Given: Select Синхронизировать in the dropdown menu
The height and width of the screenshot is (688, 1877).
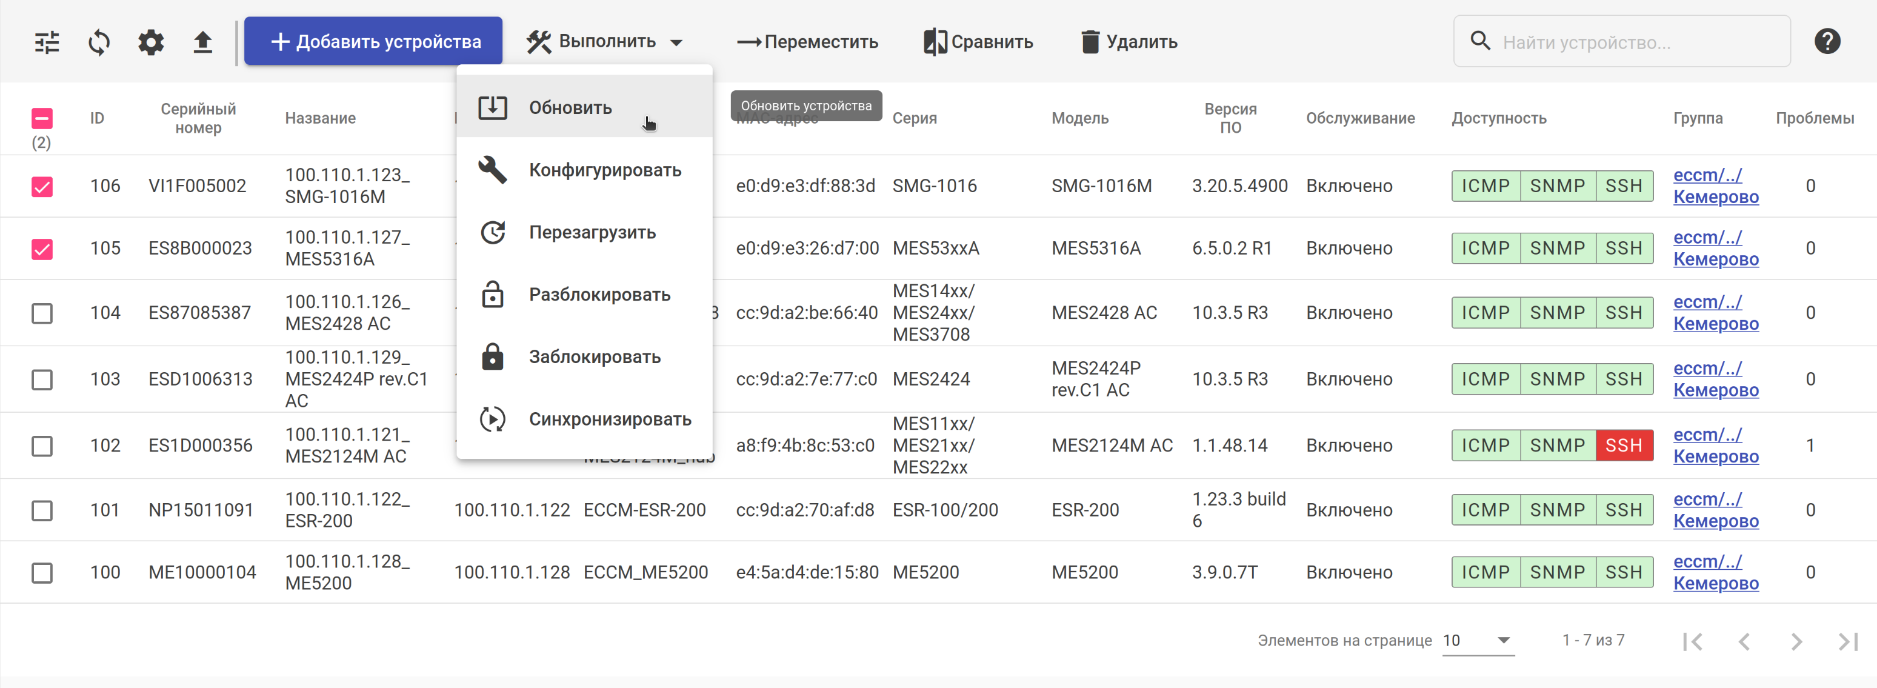Looking at the screenshot, I should coord(609,419).
